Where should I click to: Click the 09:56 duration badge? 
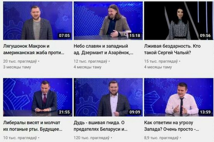205,35
